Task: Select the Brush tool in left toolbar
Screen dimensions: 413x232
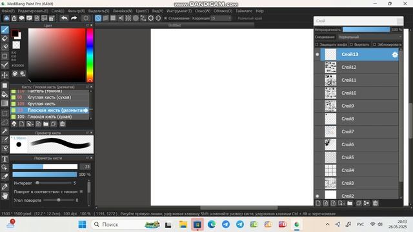Action: coord(5,30)
